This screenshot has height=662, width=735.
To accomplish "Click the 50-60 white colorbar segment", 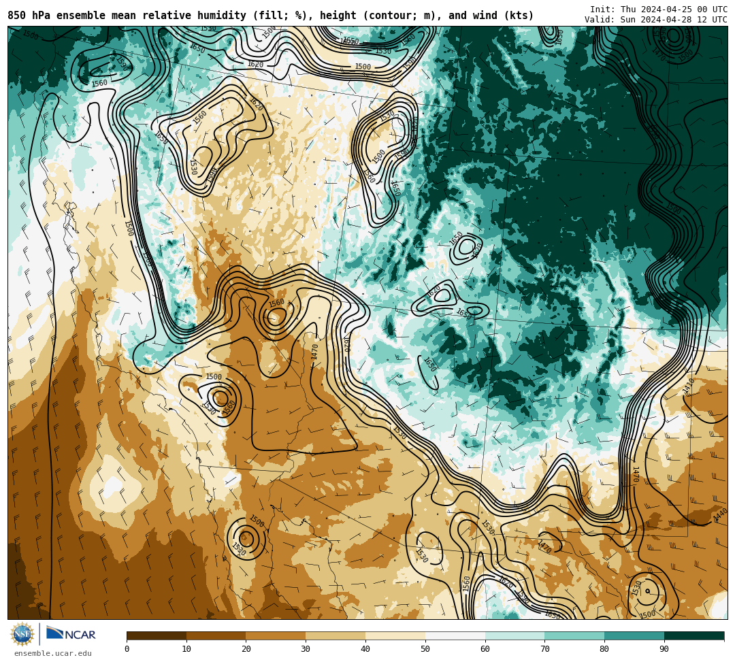I will [x=455, y=635].
